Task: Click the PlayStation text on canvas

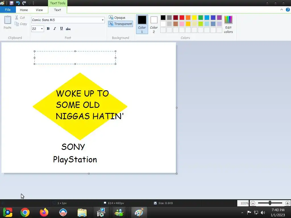Action: 75,160
